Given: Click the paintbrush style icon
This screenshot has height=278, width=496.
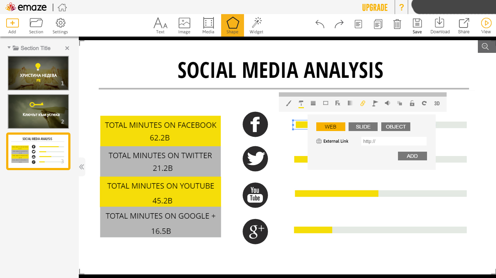Looking at the screenshot, I should (289, 103).
